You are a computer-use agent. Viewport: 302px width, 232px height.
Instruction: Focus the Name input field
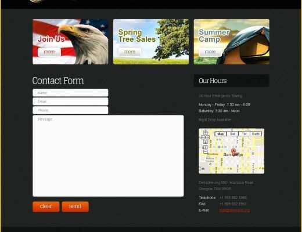tap(70, 93)
